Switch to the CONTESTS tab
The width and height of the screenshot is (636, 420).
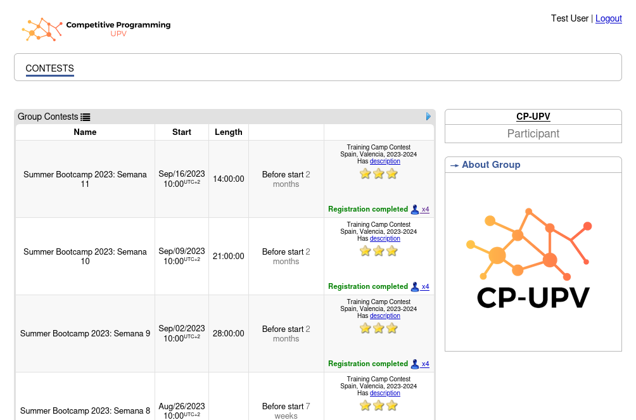tap(50, 68)
